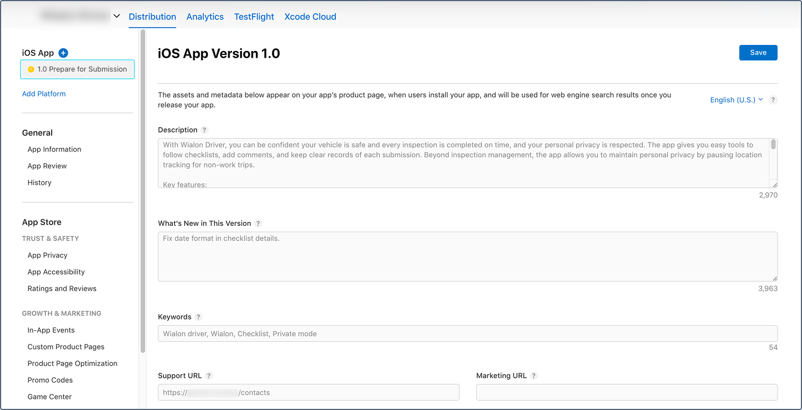Image resolution: width=802 pixels, height=410 pixels.
Task: Click the GROWTH & MARKETING section label
Action: pos(62,313)
